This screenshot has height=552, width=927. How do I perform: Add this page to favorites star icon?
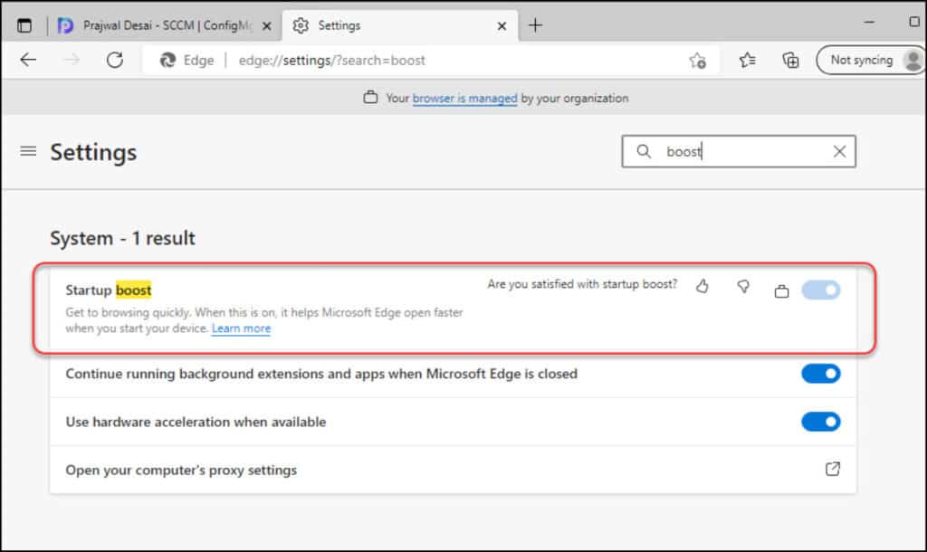pos(698,61)
